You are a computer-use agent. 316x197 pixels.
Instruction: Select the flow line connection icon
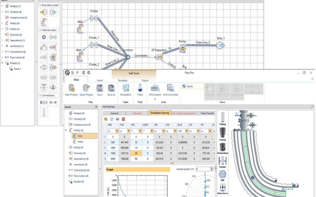point(44,102)
